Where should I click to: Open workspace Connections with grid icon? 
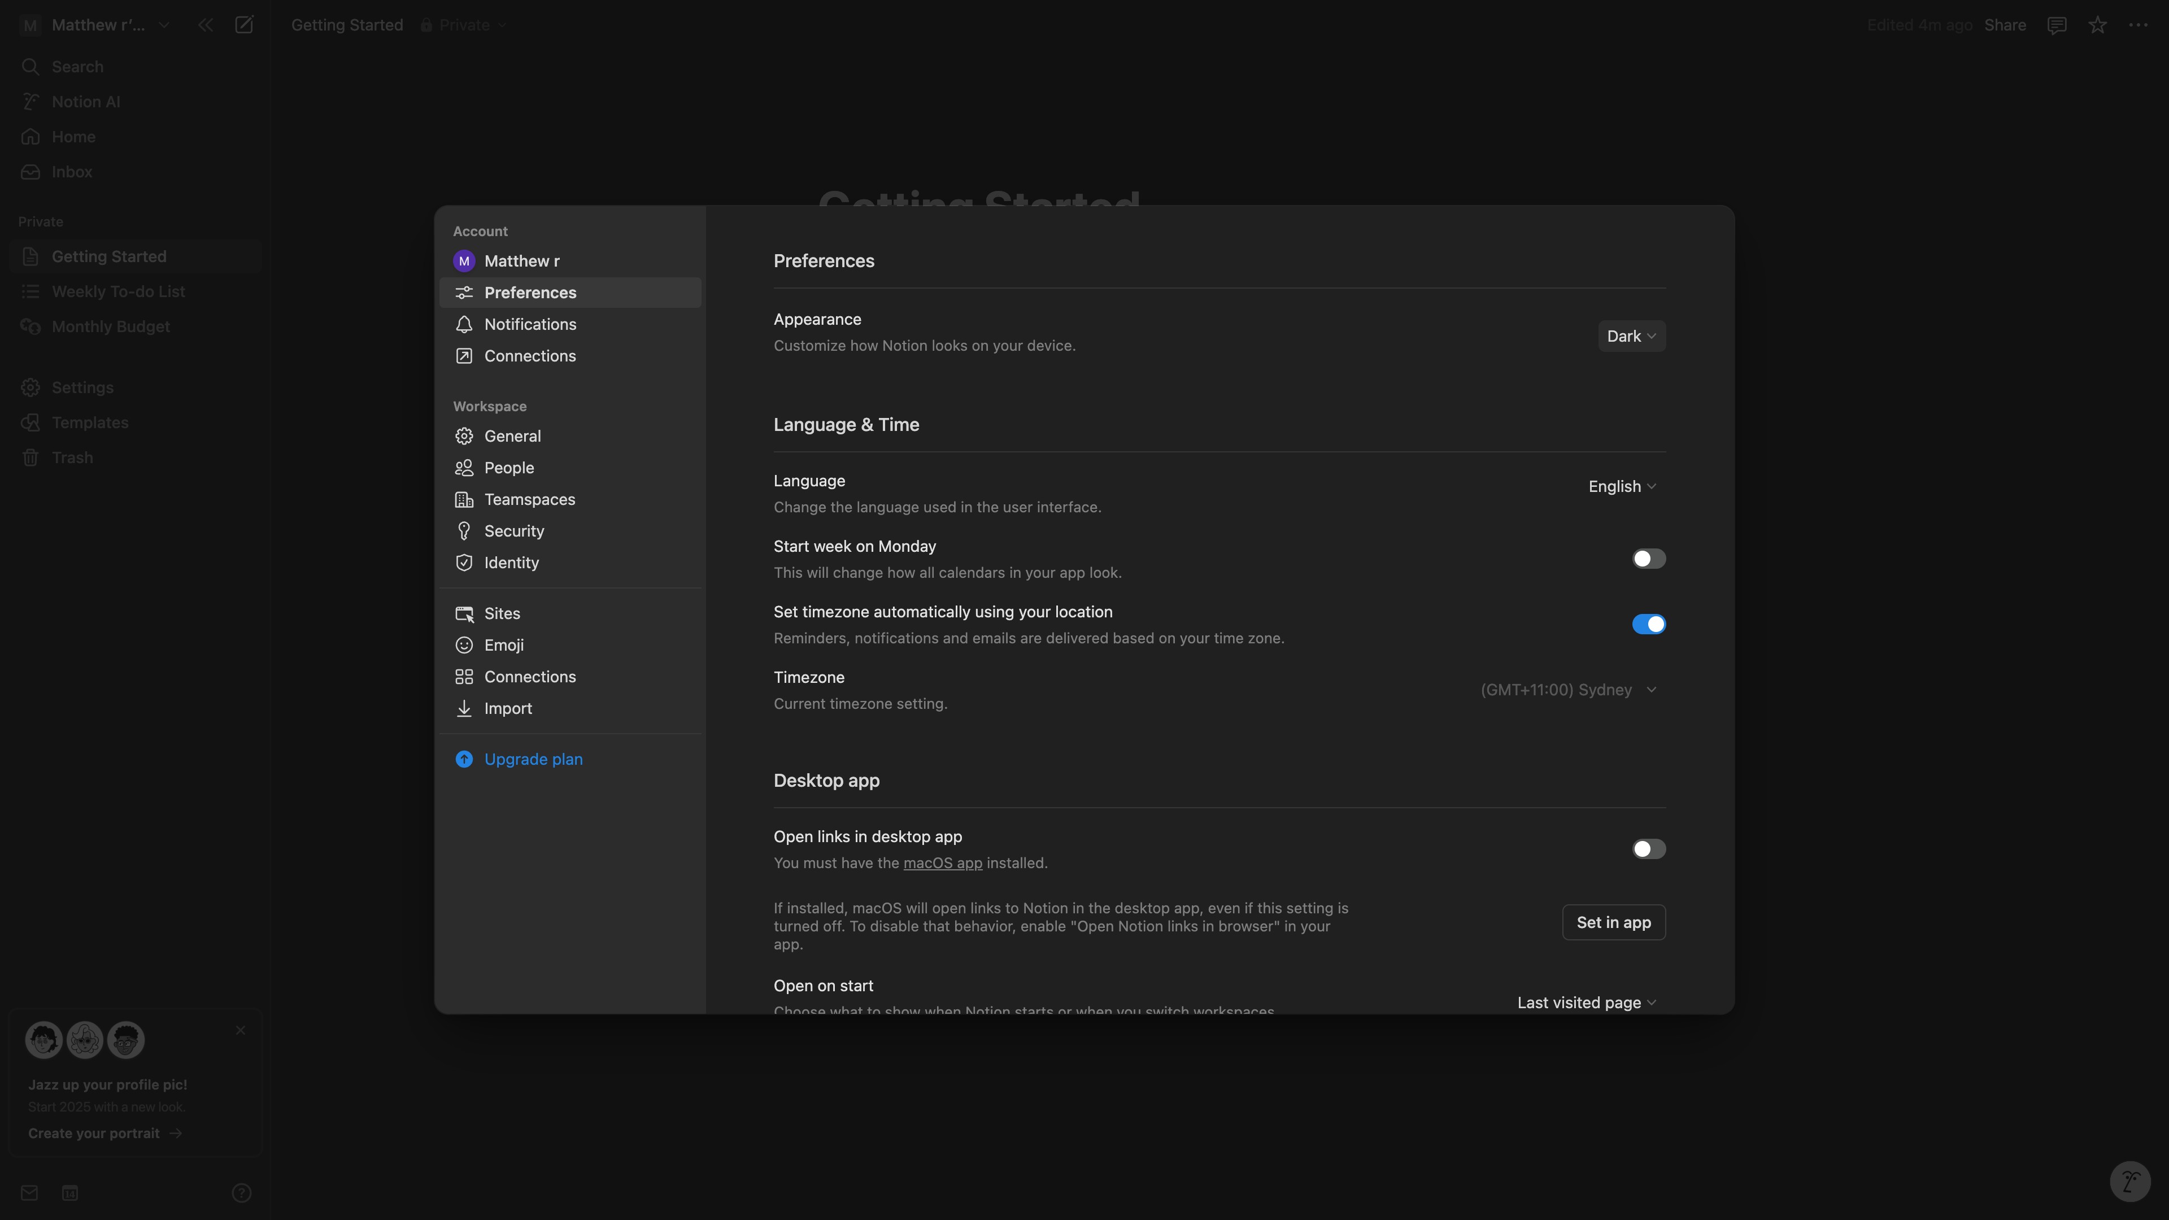pyautogui.click(x=570, y=677)
